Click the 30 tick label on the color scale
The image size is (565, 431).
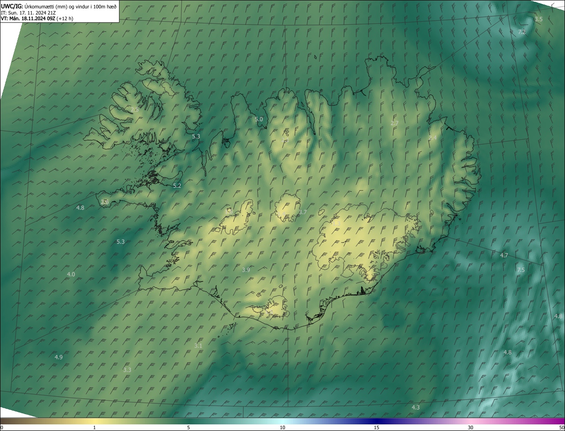click(471, 427)
